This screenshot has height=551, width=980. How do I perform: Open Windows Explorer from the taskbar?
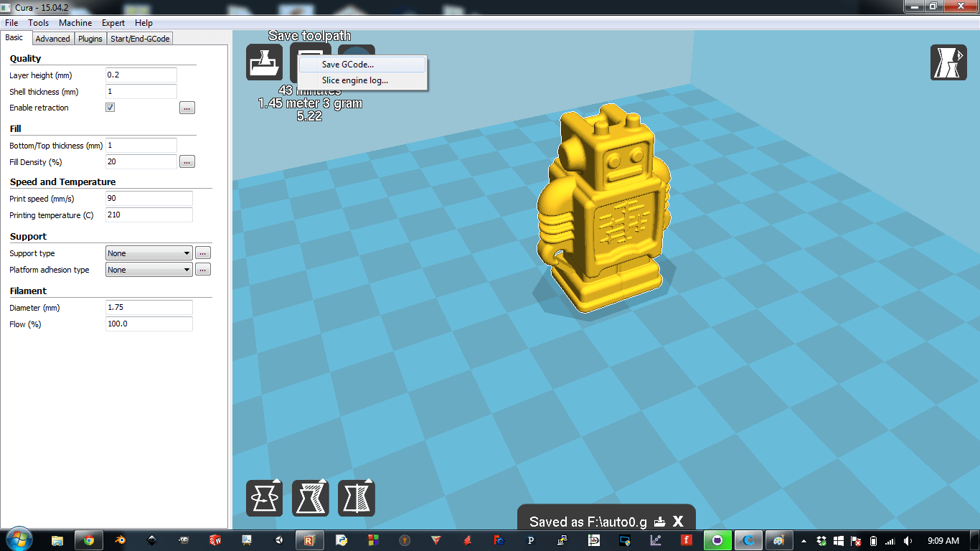click(x=57, y=540)
